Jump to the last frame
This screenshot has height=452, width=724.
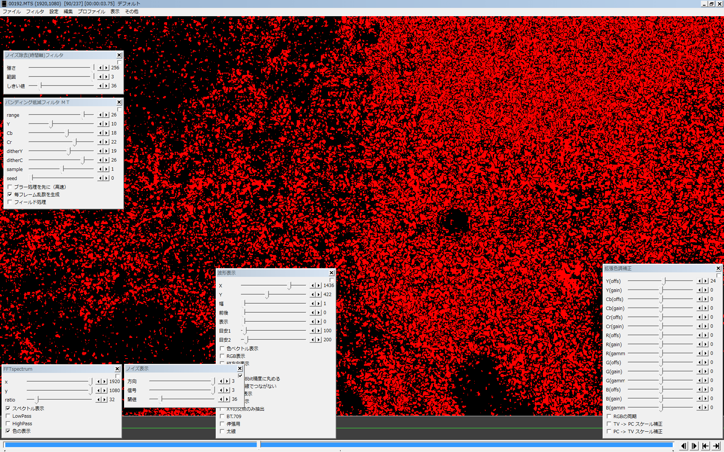coord(716,446)
